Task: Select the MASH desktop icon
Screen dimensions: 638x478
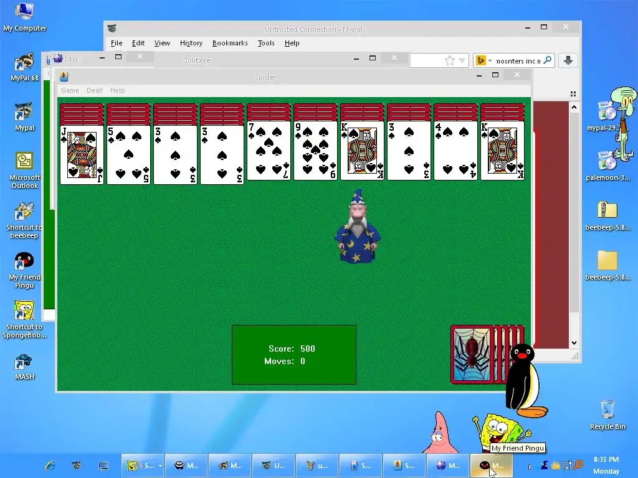Action: tap(24, 367)
